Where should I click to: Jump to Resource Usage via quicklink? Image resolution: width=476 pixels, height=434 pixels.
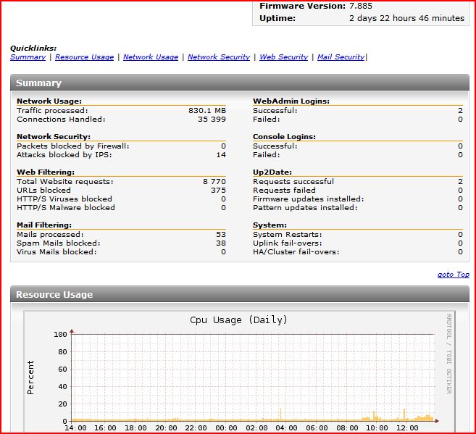(84, 57)
